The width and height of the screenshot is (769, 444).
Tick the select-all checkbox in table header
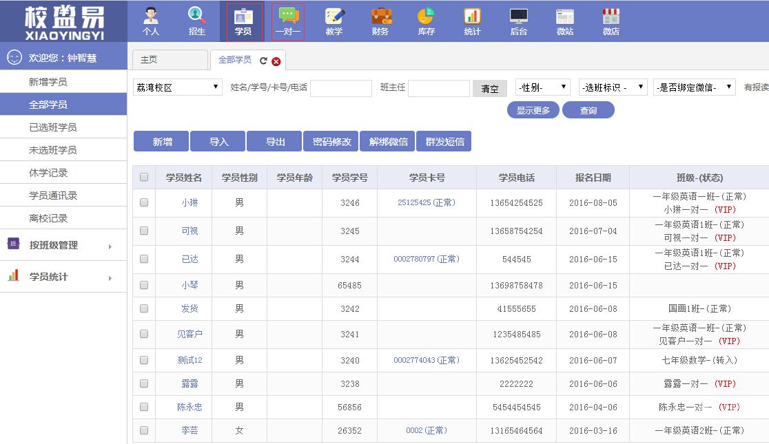[x=144, y=178]
